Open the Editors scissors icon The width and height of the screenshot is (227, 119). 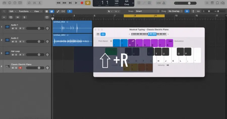(40, 3)
